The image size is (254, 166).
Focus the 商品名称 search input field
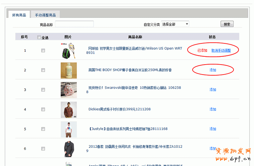coord(74,24)
